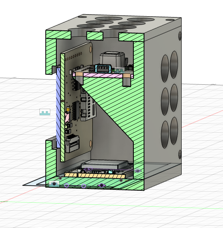Pick the grey sketch point near the base's right inner corner

[121, 181]
